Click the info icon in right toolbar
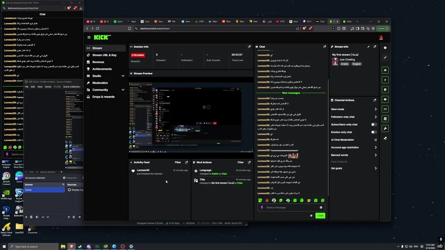This screenshot has height=250, width=445. 385,48
